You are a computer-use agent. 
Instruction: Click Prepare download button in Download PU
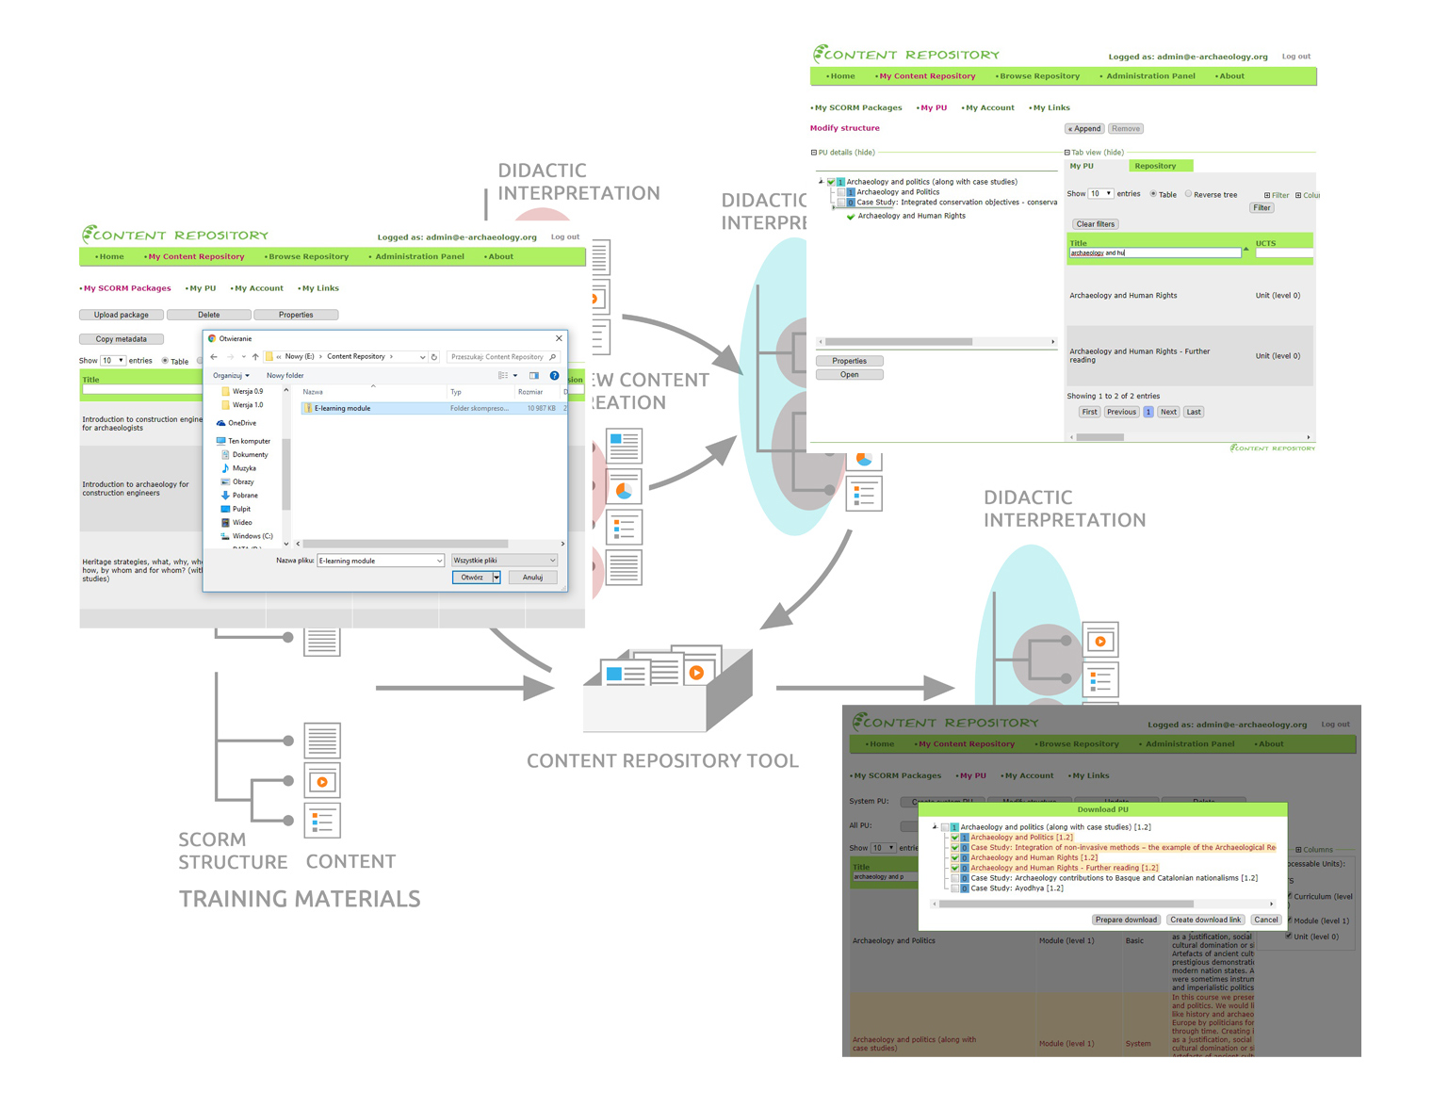pos(1126,920)
